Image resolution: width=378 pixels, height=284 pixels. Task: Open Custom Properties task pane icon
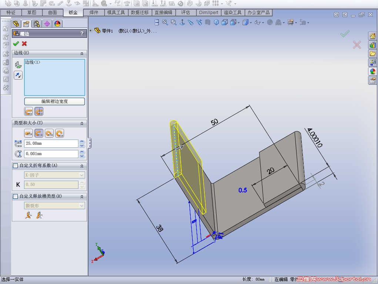coord(373,80)
